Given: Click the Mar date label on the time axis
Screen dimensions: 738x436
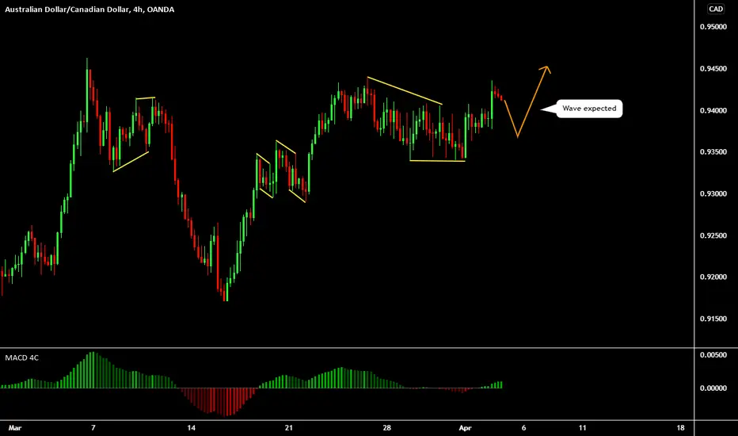Looking at the screenshot, I should pos(14,428).
